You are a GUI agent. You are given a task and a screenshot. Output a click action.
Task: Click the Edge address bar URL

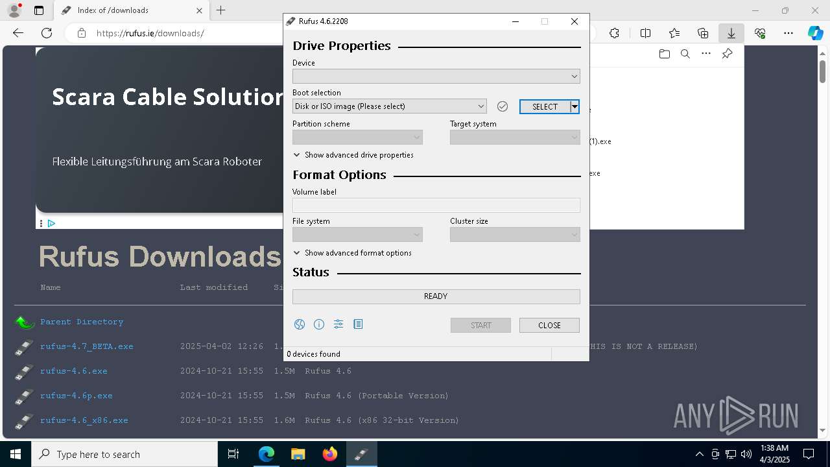pyautogui.click(x=150, y=33)
